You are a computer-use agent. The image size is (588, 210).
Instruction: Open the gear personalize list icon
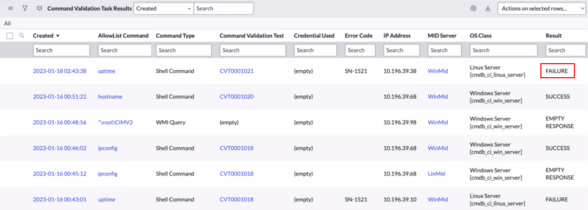point(473,8)
